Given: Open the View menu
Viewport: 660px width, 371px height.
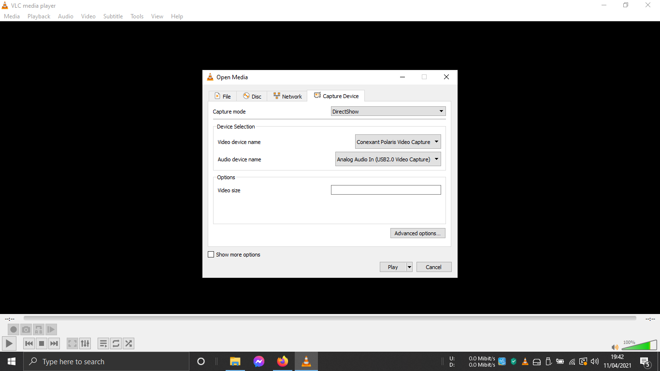Looking at the screenshot, I should [157, 16].
